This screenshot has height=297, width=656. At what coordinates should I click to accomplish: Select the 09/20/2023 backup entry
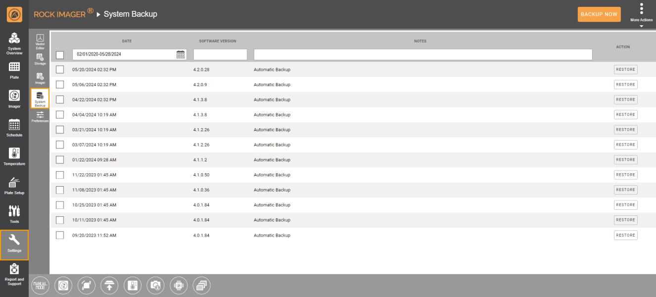(x=60, y=235)
